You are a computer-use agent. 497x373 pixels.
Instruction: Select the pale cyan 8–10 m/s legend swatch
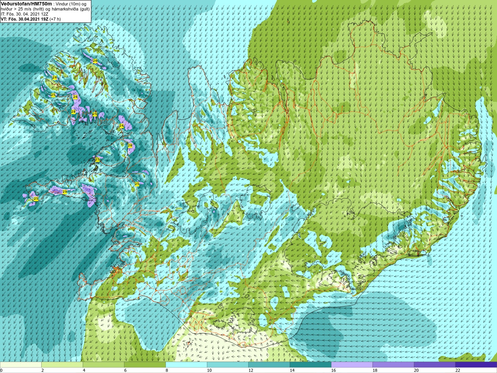[186, 364]
